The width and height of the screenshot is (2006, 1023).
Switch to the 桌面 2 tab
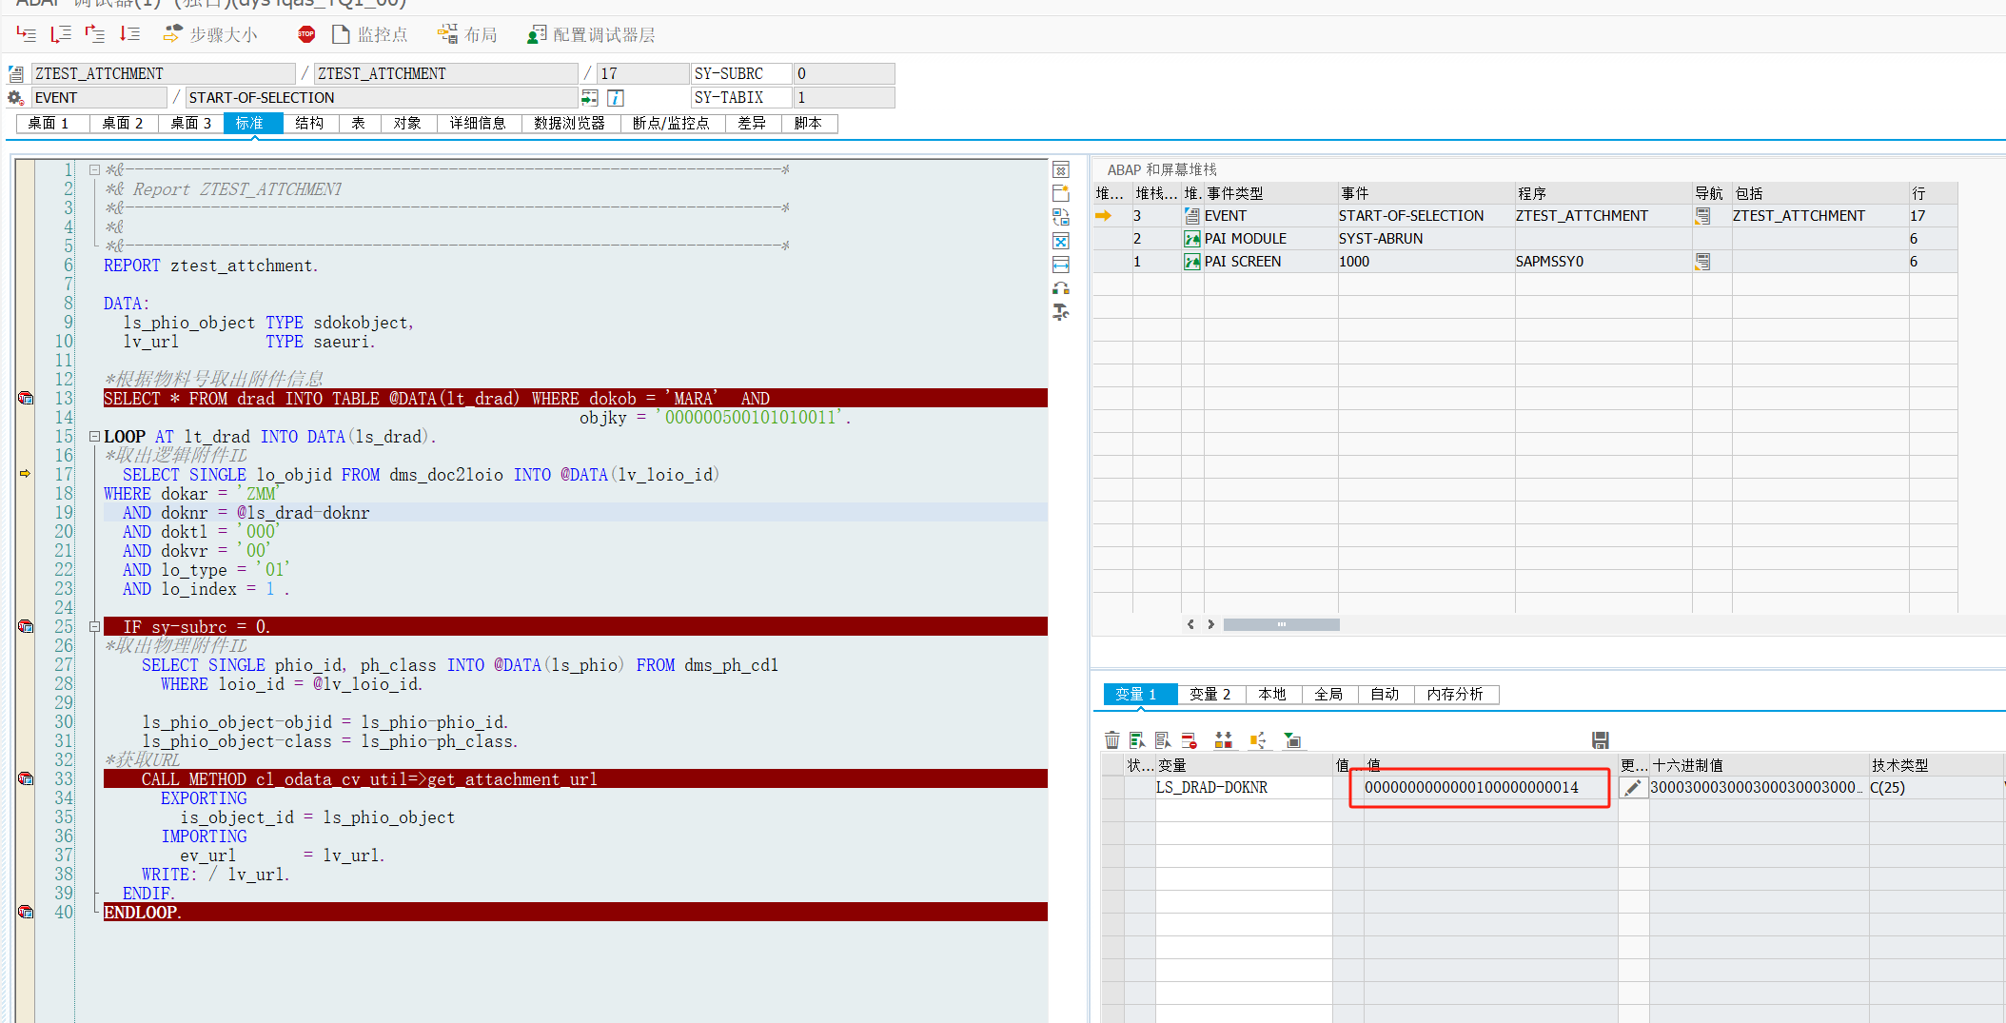pyautogui.click(x=123, y=123)
